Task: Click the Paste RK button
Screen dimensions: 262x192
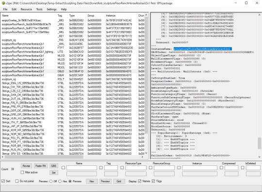Action: tap(41, 166)
